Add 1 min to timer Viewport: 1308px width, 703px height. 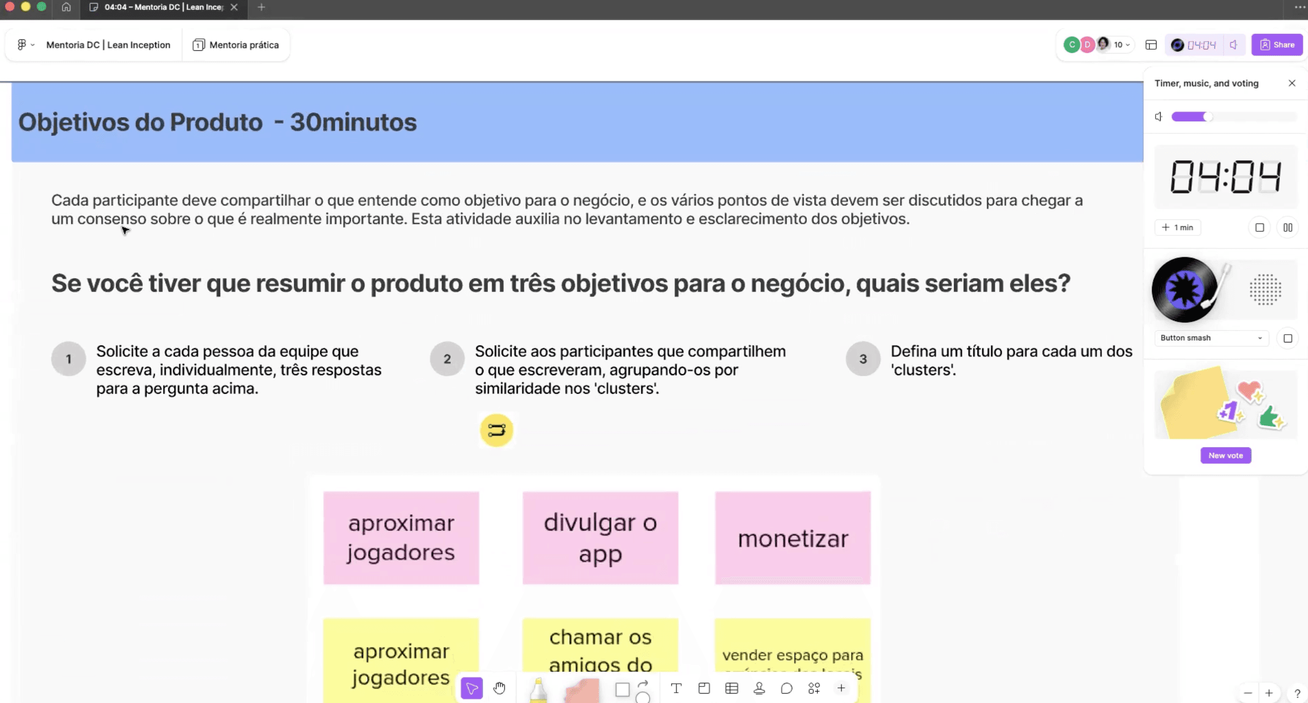[x=1177, y=227]
